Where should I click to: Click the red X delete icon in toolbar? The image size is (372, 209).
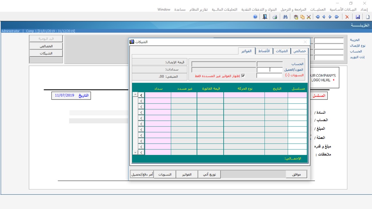coord(347,17)
